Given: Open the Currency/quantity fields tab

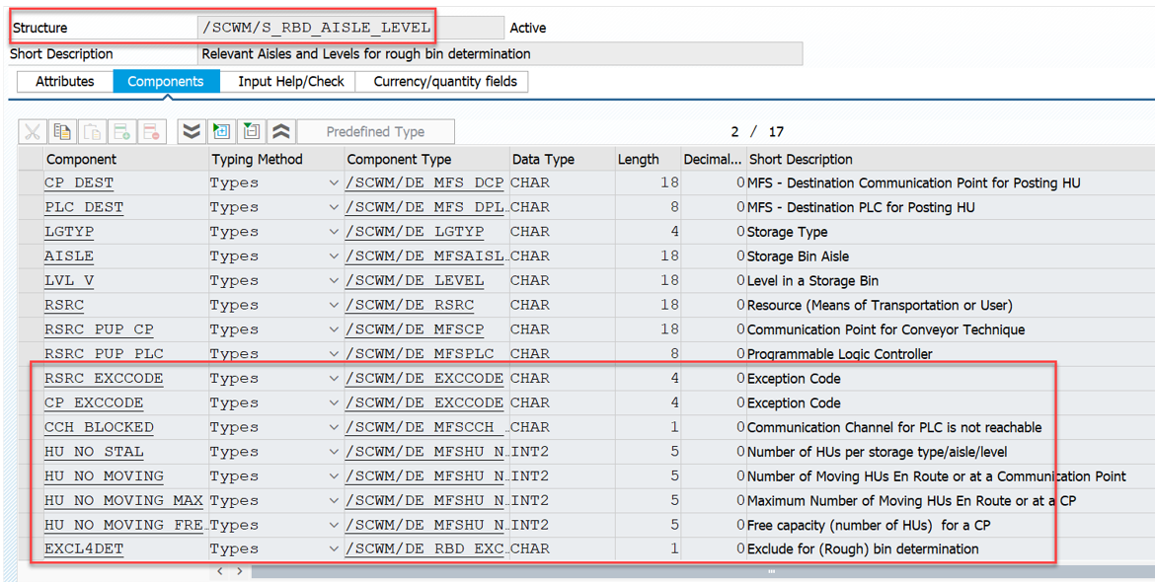Looking at the screenshot, I should (x=445, y=82).
